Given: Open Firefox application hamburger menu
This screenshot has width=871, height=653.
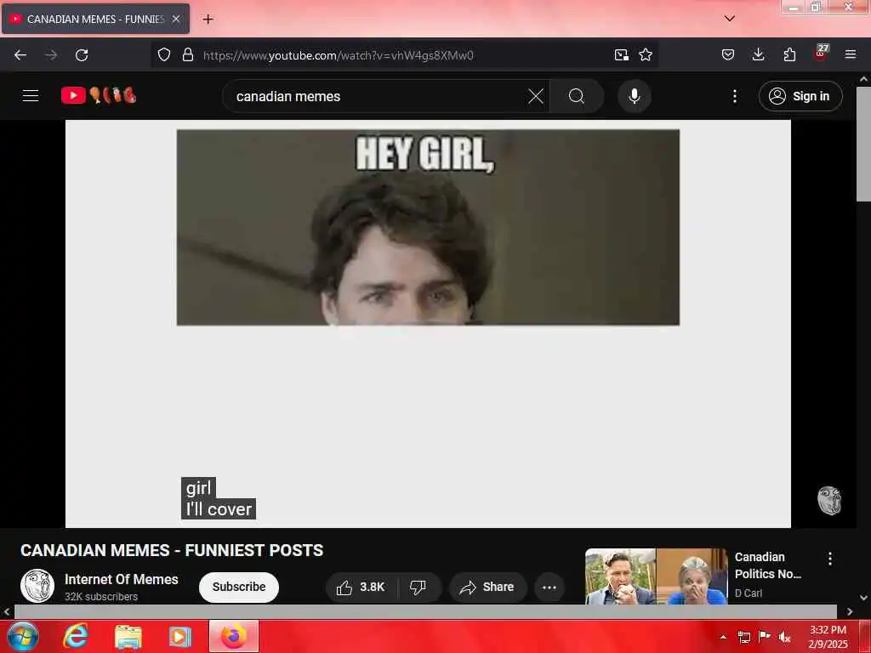Looking at the screenshot, I should point(851,54).
